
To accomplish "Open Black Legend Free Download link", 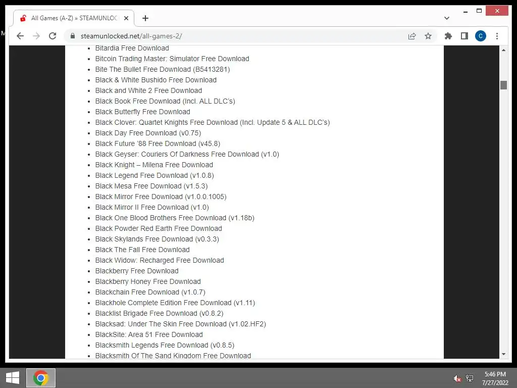I will [x=154, y=175].
